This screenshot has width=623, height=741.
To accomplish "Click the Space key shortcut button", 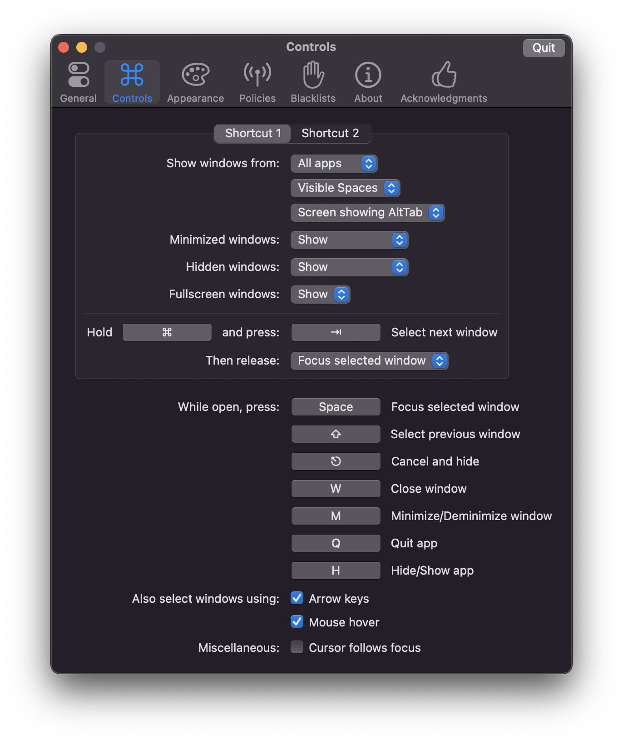I will [336, 407].
